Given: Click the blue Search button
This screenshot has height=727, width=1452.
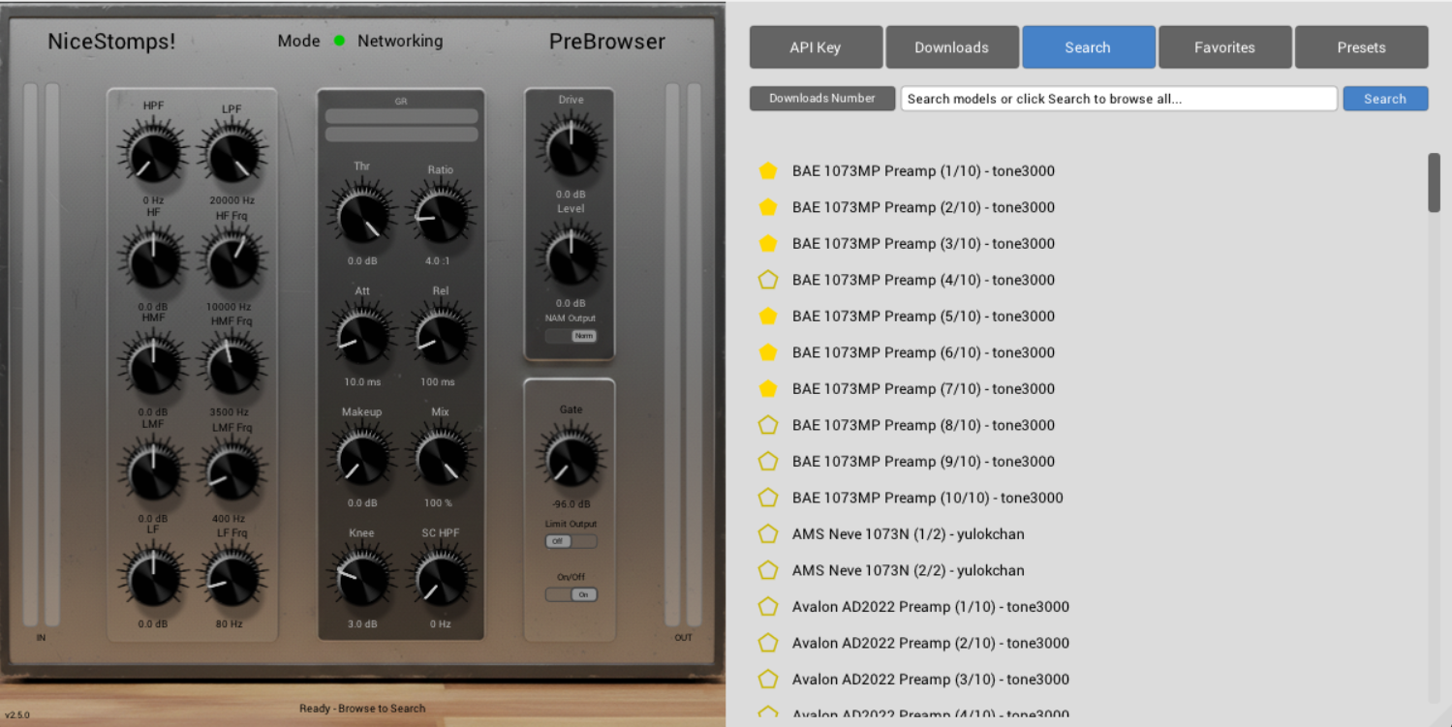Looking at the screenshot, I should coord(1385,98).
